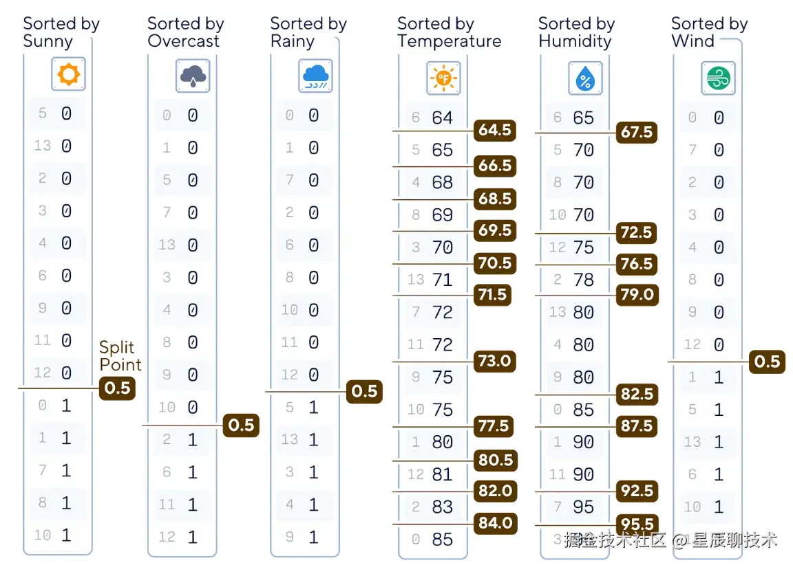Viewport: 793px width, 565px height.
Task: Click the Split Point label
Action: [x=120, y=355]
